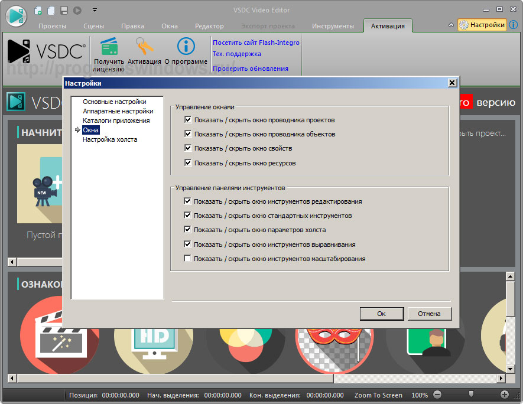Follow the Посетить сайт Flash-Integro link

[256, 43]
